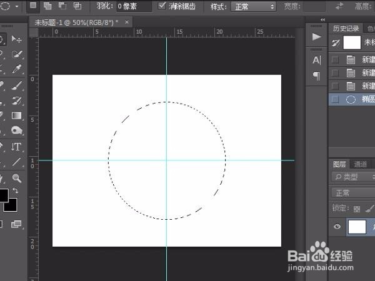Select the Brush tool
The height and width of the screenshot is (281, 375).
17,86
